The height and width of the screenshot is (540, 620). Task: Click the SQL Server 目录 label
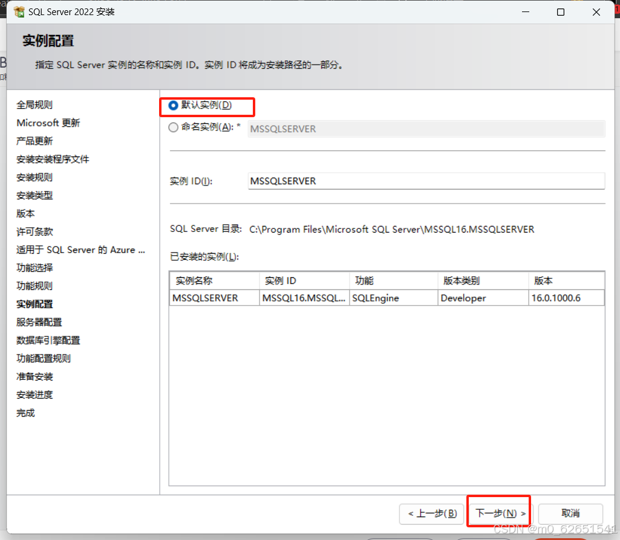tap(206, 229)
